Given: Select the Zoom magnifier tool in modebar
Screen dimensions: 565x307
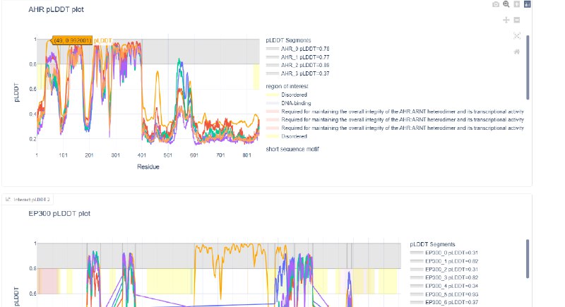Looking at the screenshot, I should coord(506,4).
